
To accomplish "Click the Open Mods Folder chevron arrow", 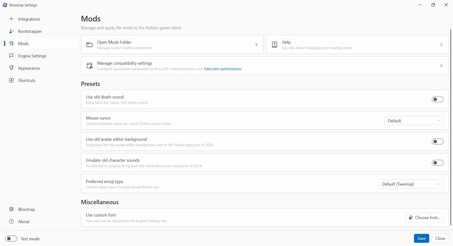I will point(256,45).
